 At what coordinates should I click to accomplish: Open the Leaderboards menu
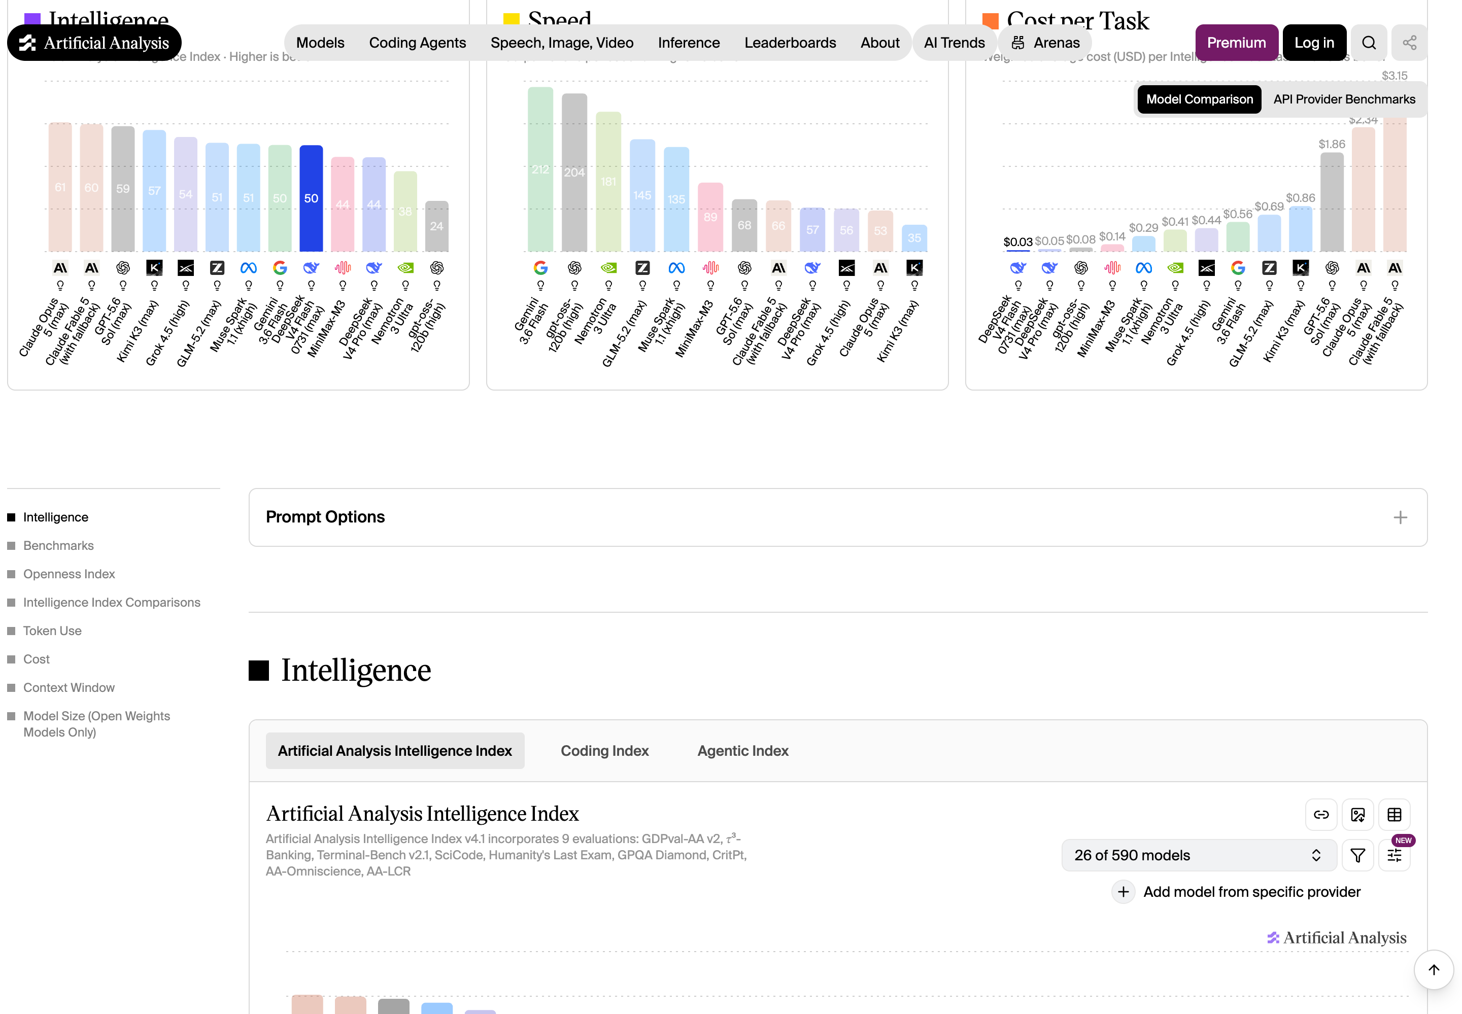790,43
